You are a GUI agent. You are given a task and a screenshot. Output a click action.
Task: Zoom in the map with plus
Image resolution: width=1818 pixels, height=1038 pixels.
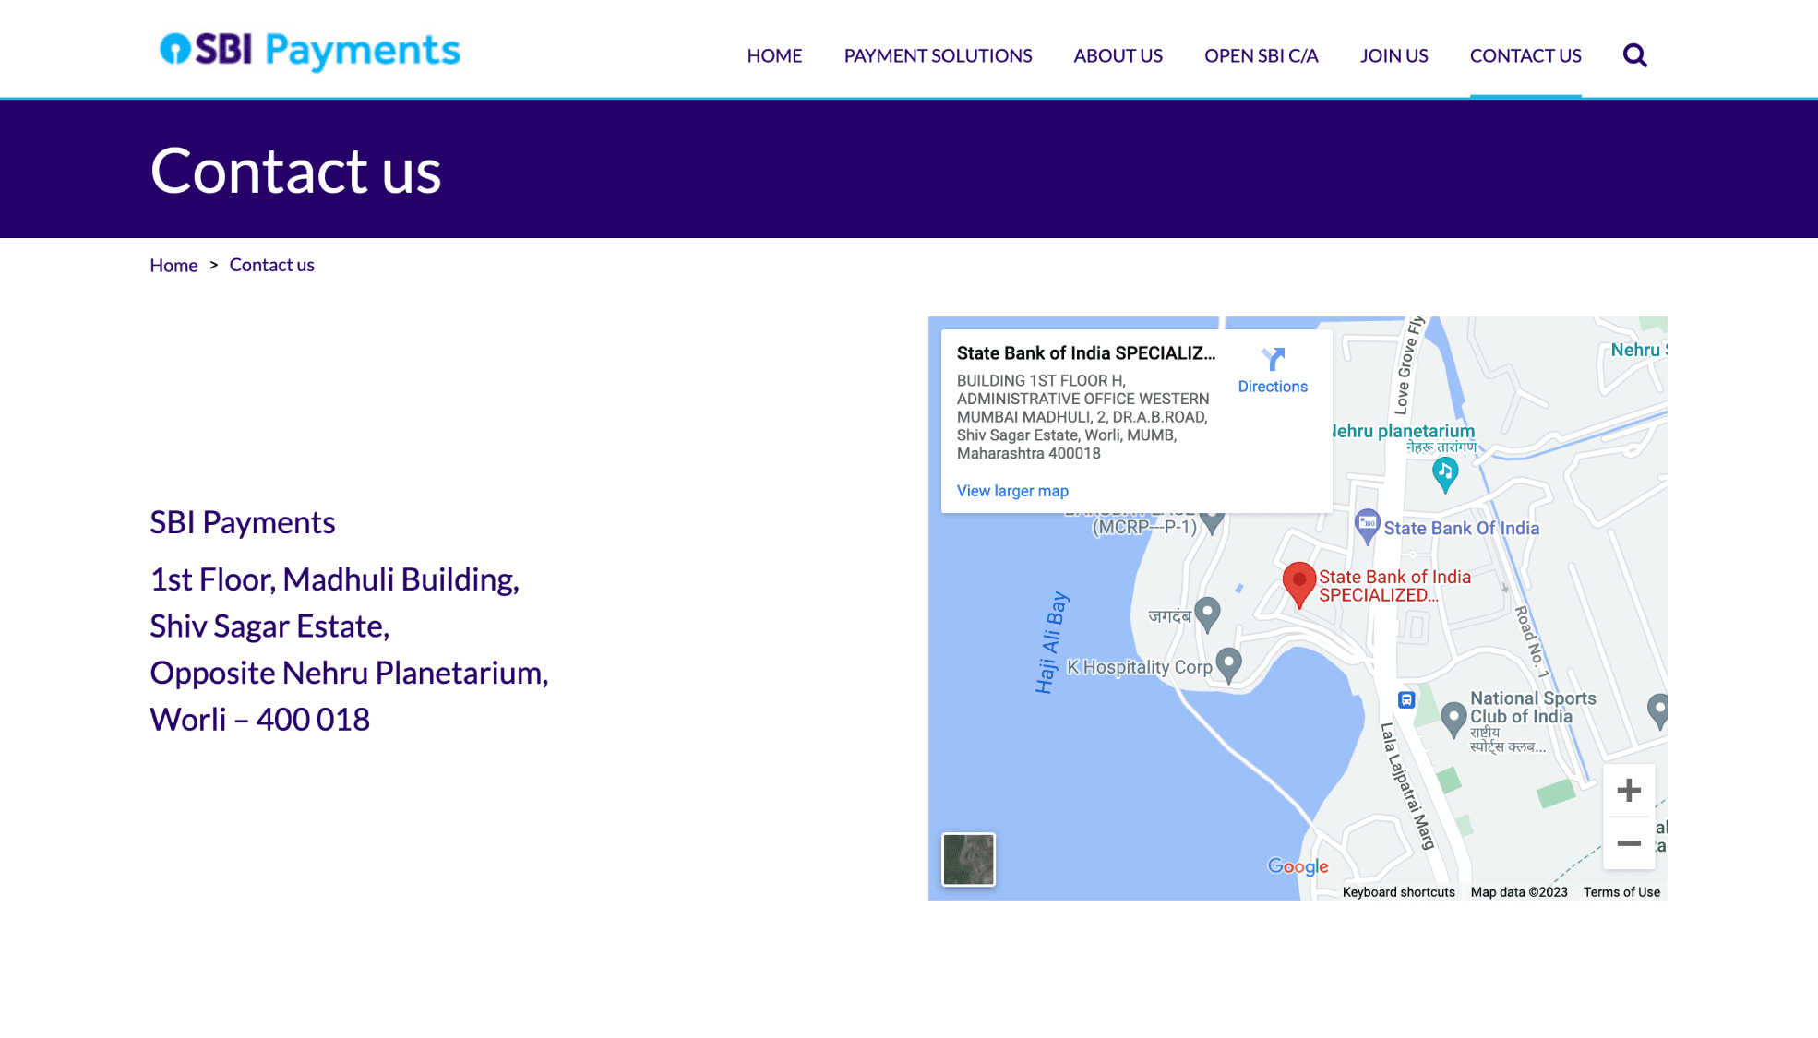point(1629,791)
